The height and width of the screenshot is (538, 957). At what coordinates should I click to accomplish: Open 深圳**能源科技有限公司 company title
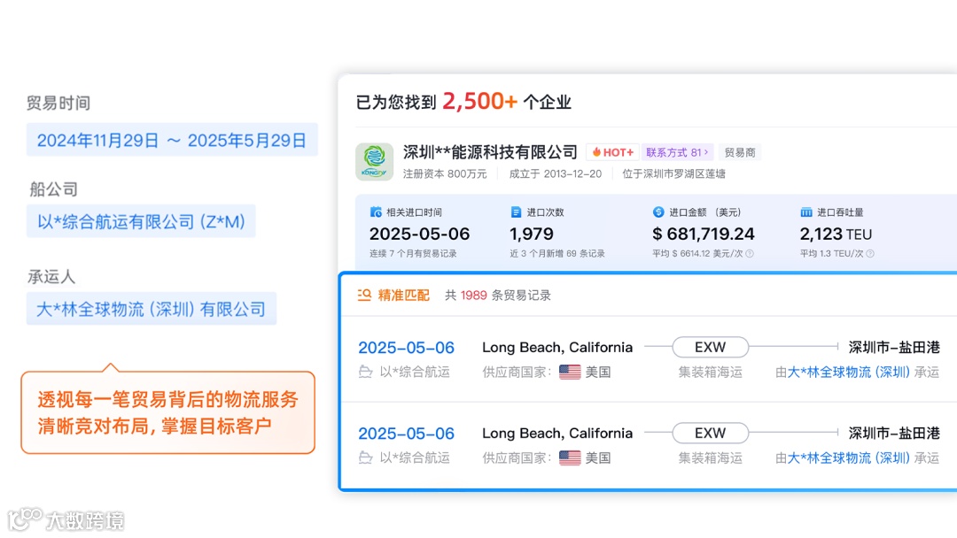point(490,152)
